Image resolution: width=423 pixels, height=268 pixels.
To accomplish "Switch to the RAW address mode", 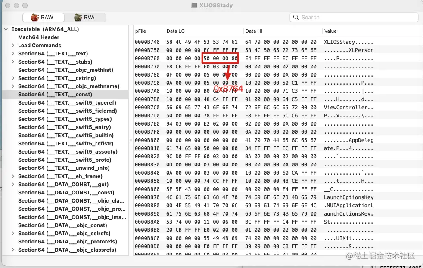I will coord(44,18).
